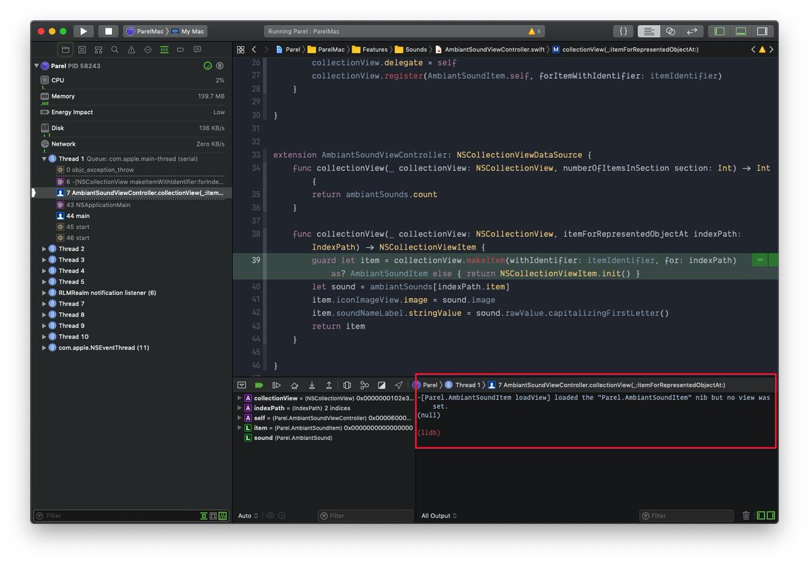Screen dimensions: 809x564
Task: Hide the debug area via toolbar
Action: click(x=242, y=385)
